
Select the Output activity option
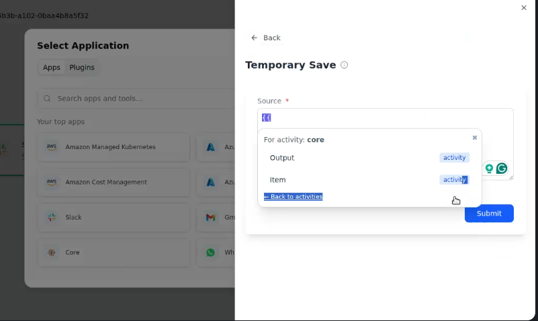coord(369,158)
